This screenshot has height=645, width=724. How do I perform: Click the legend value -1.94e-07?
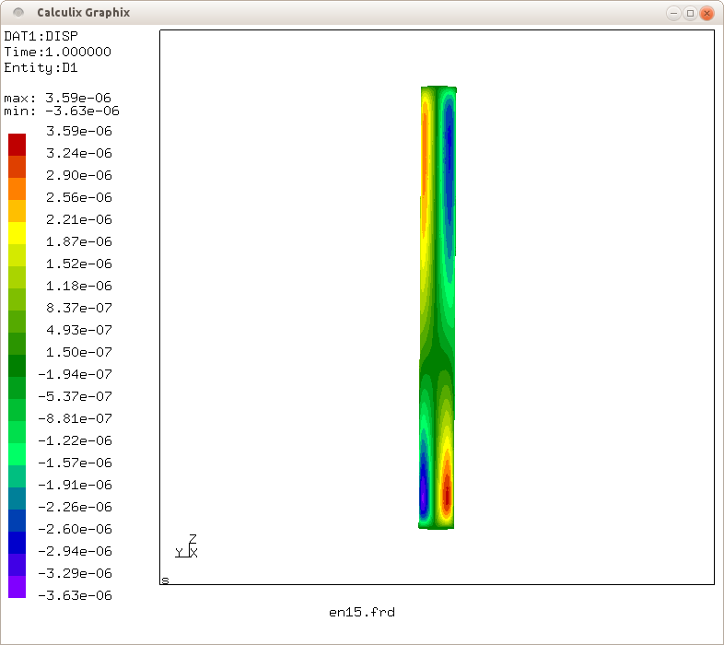coord(76,374)
